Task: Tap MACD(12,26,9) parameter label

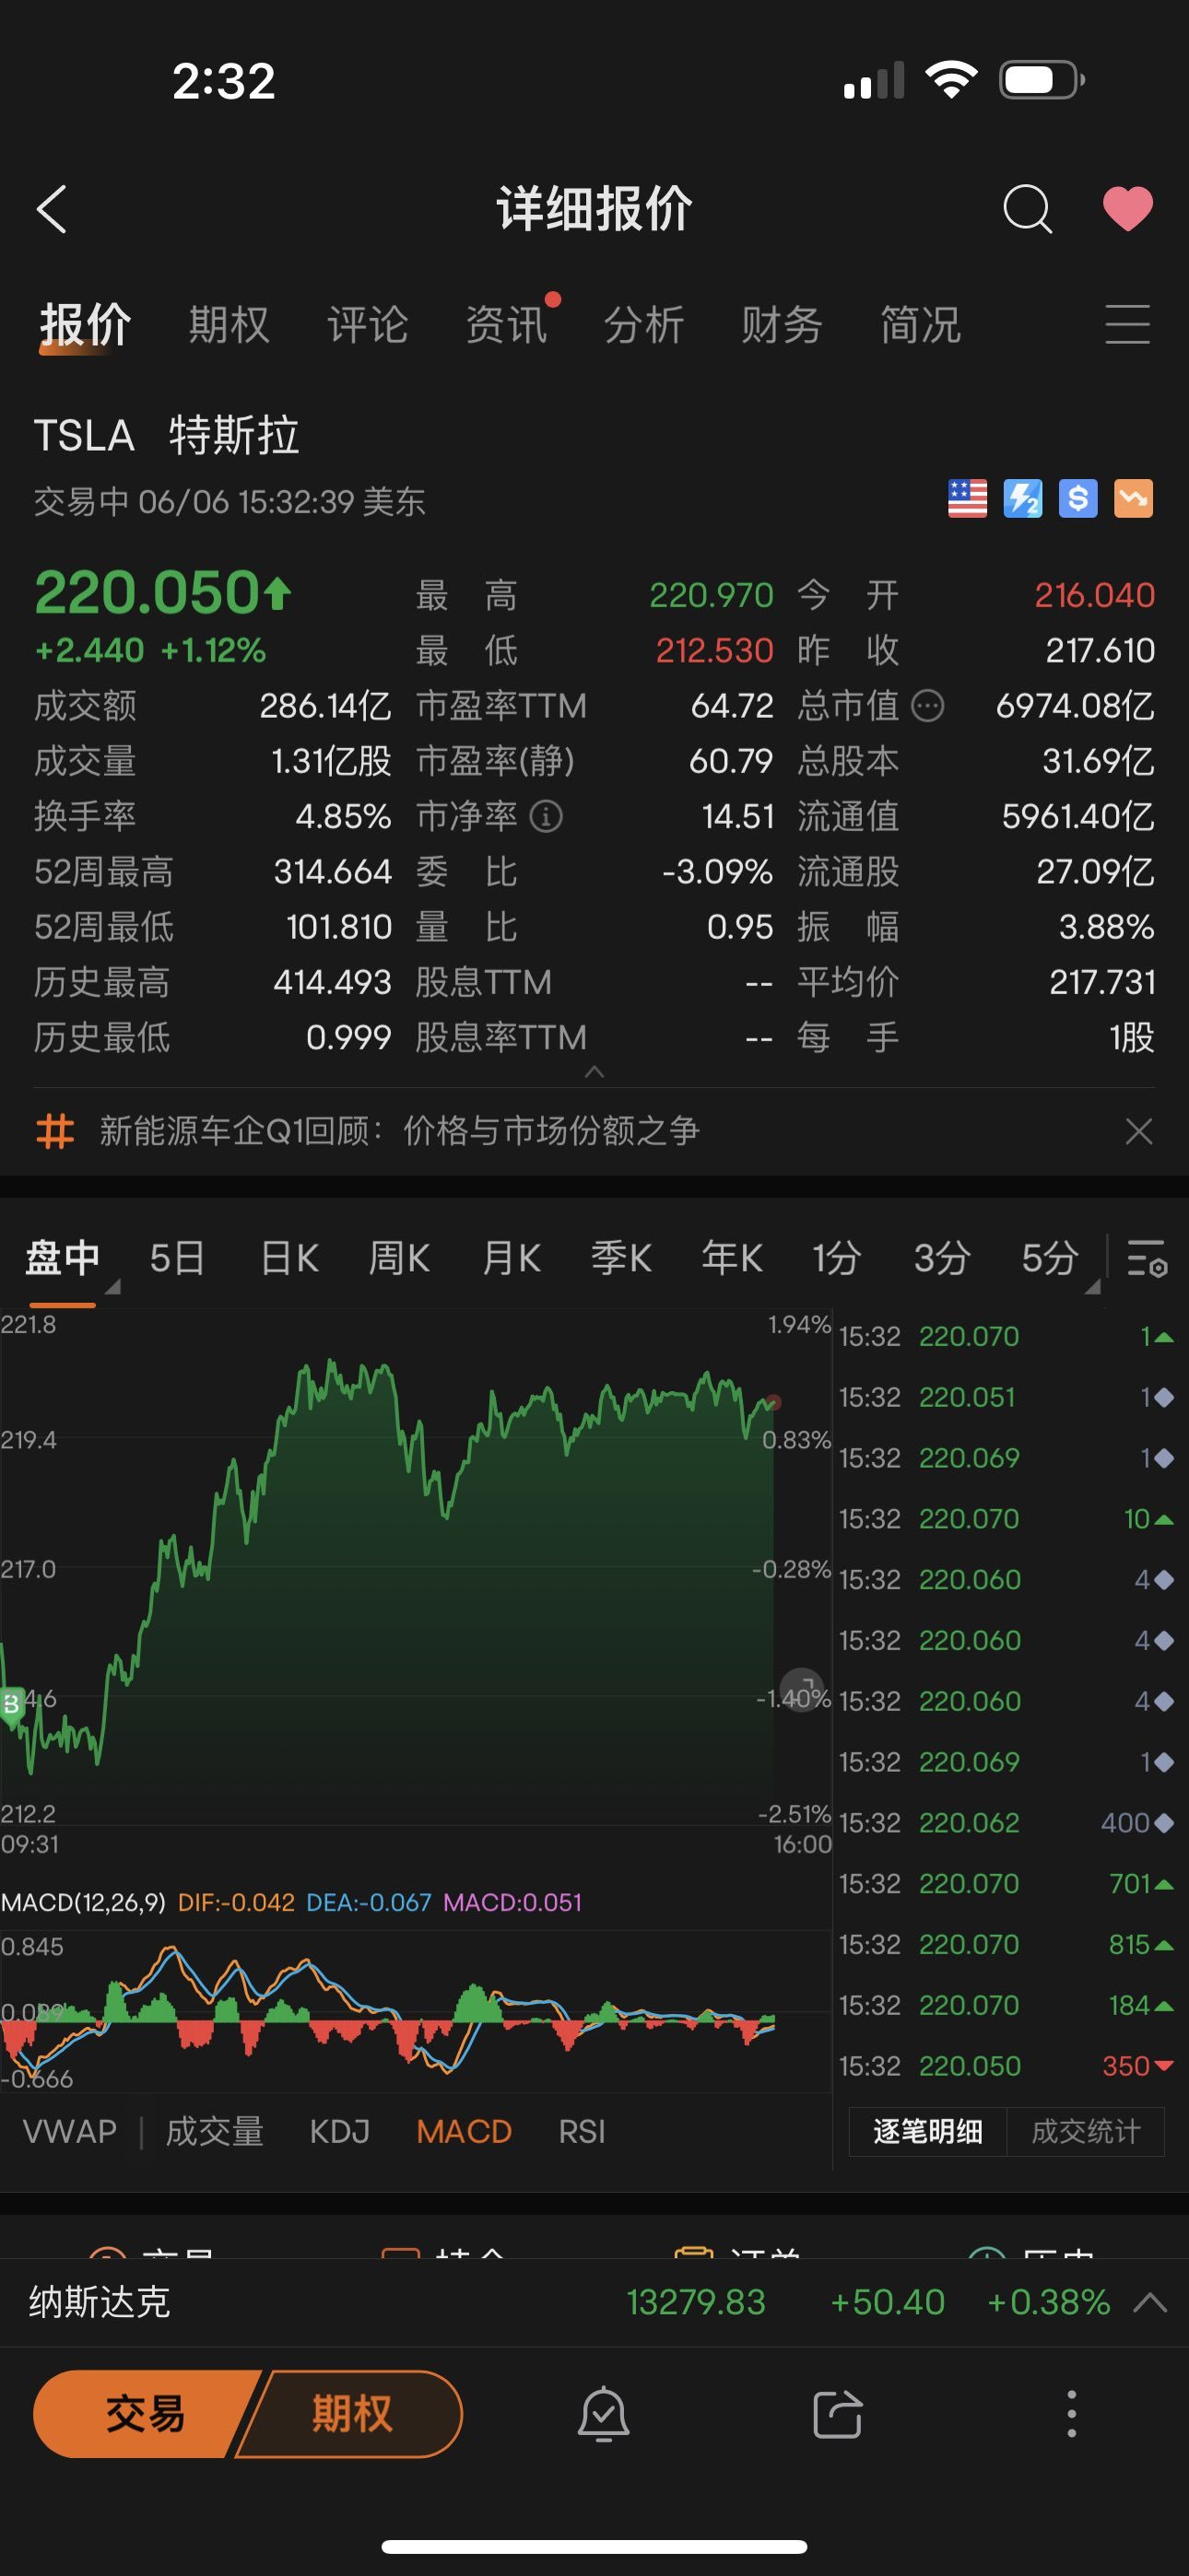Action: point(83,1902)
